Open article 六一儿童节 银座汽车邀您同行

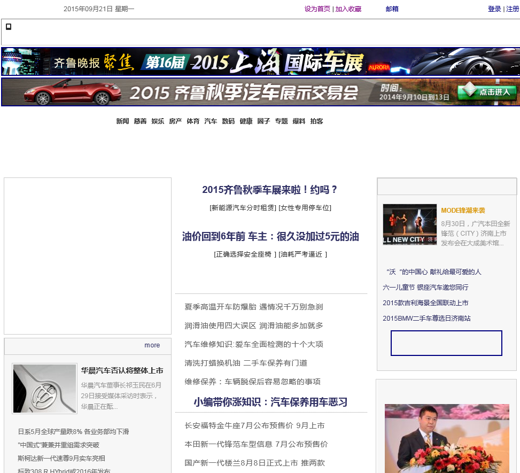425,287
